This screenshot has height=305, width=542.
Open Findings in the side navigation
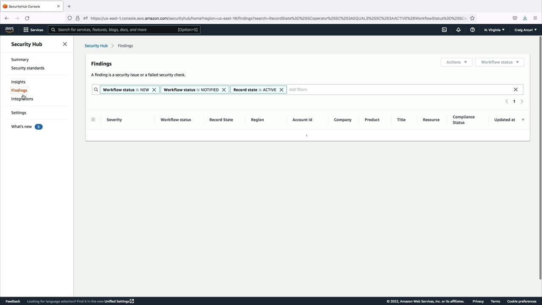[x=19, y=91]
